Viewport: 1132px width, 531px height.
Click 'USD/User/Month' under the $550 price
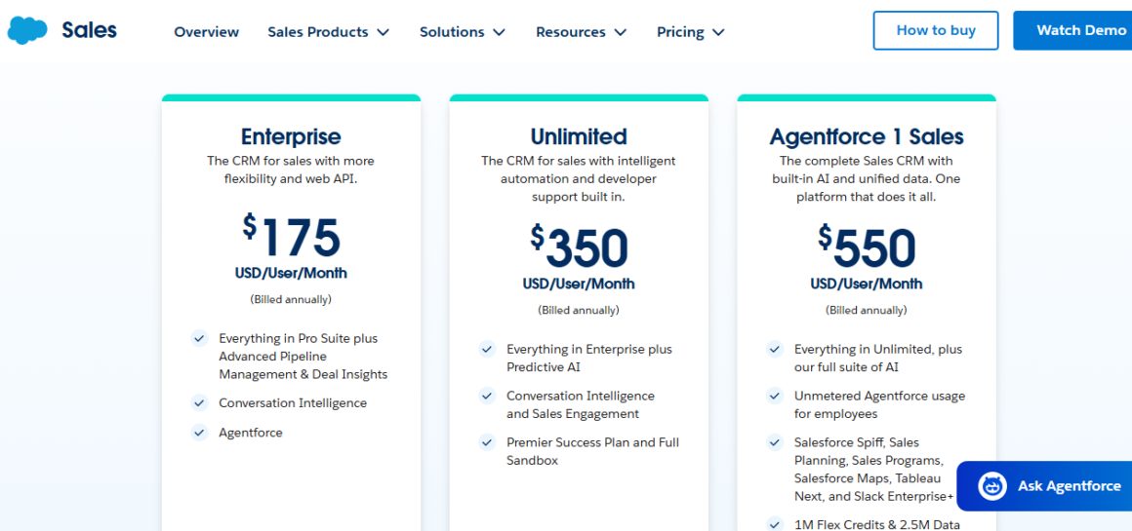(867, 284)
